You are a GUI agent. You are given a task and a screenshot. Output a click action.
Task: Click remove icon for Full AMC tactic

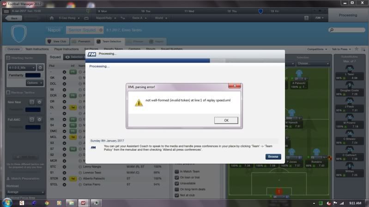point(39,119)
